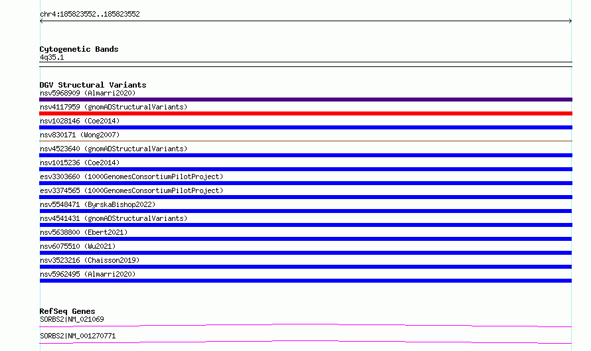Image resolution: width=591 pixels, height=351 pixels.
Task: Click the RefSeq Genes track title
Action: [x=67, y=311]
